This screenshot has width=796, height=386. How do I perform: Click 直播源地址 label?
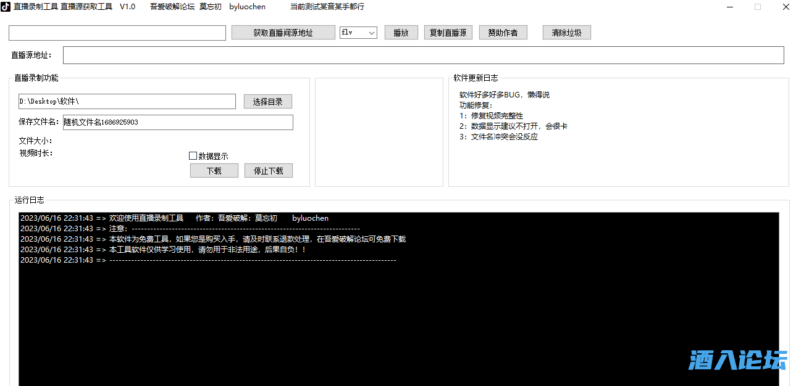click(31, 55)
